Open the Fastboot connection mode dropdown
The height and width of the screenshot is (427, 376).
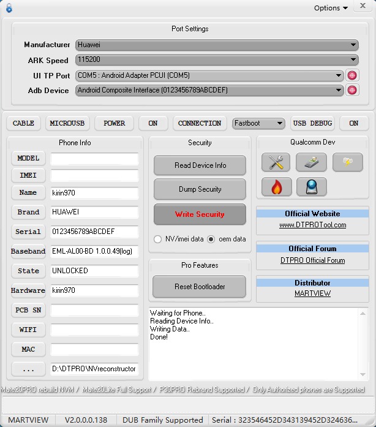pyautogui.click(x=258, y=123)
